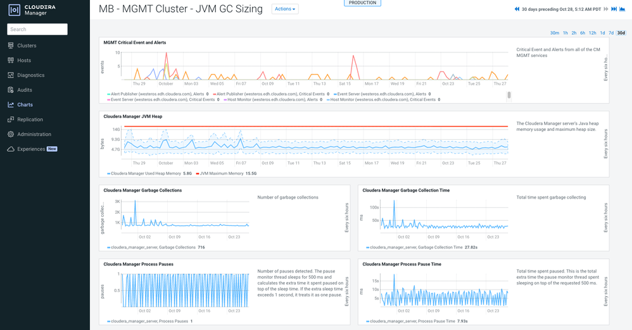This screenshot has height=330, width=632.
Task: Select the 7d time range
Action: tap(611, 33)
